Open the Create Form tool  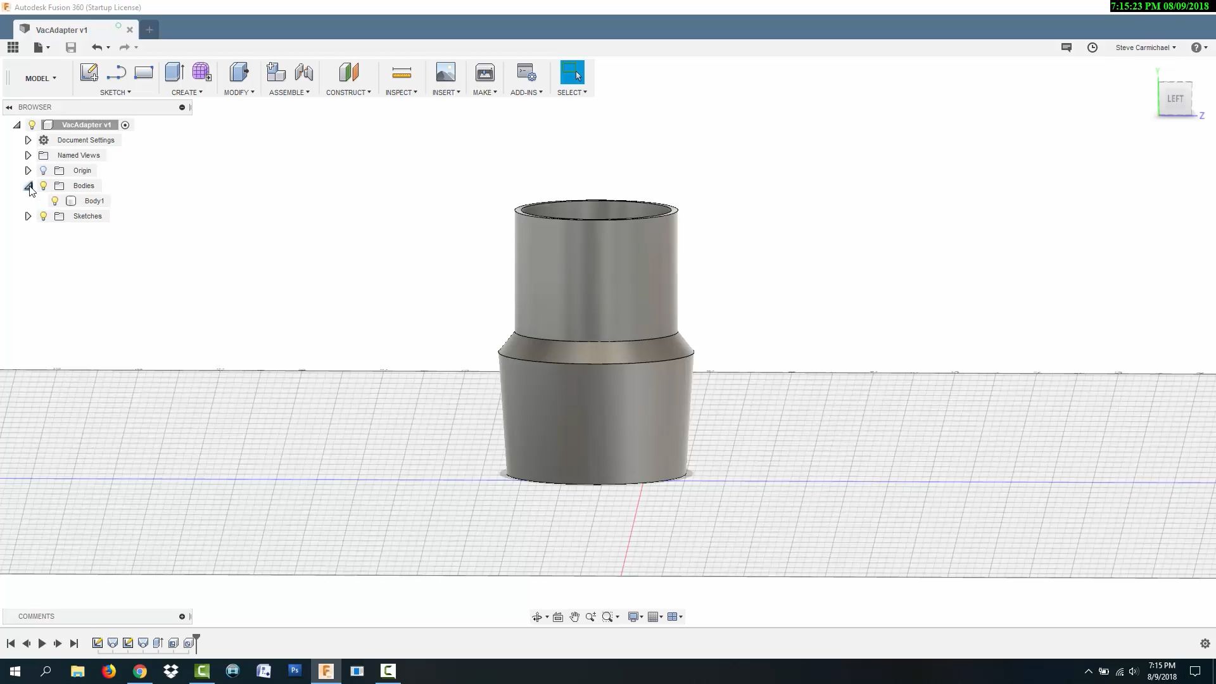pos(201,72)
